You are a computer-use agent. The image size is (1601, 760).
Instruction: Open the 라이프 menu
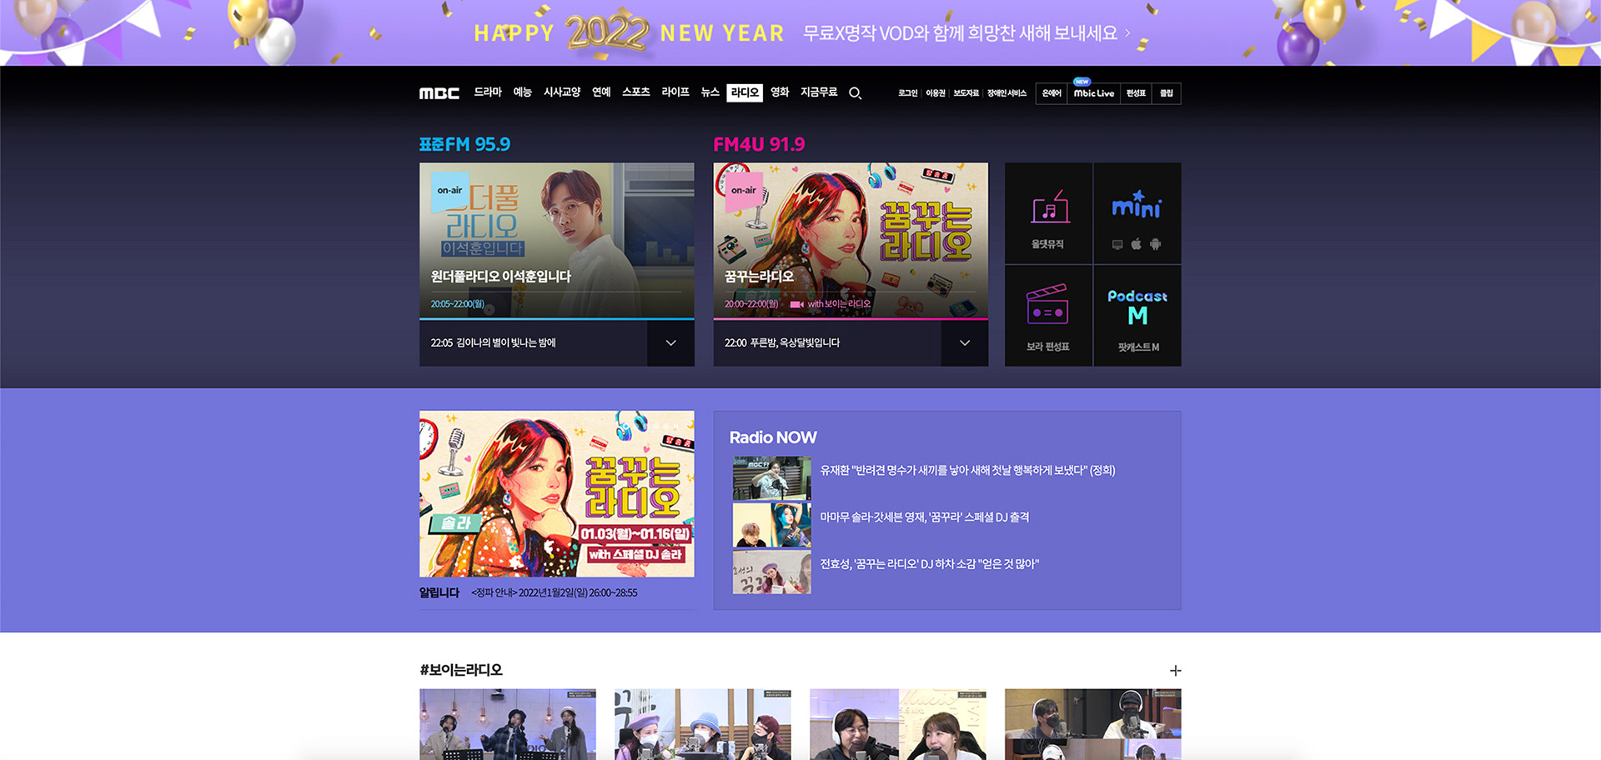pos(675,92)
